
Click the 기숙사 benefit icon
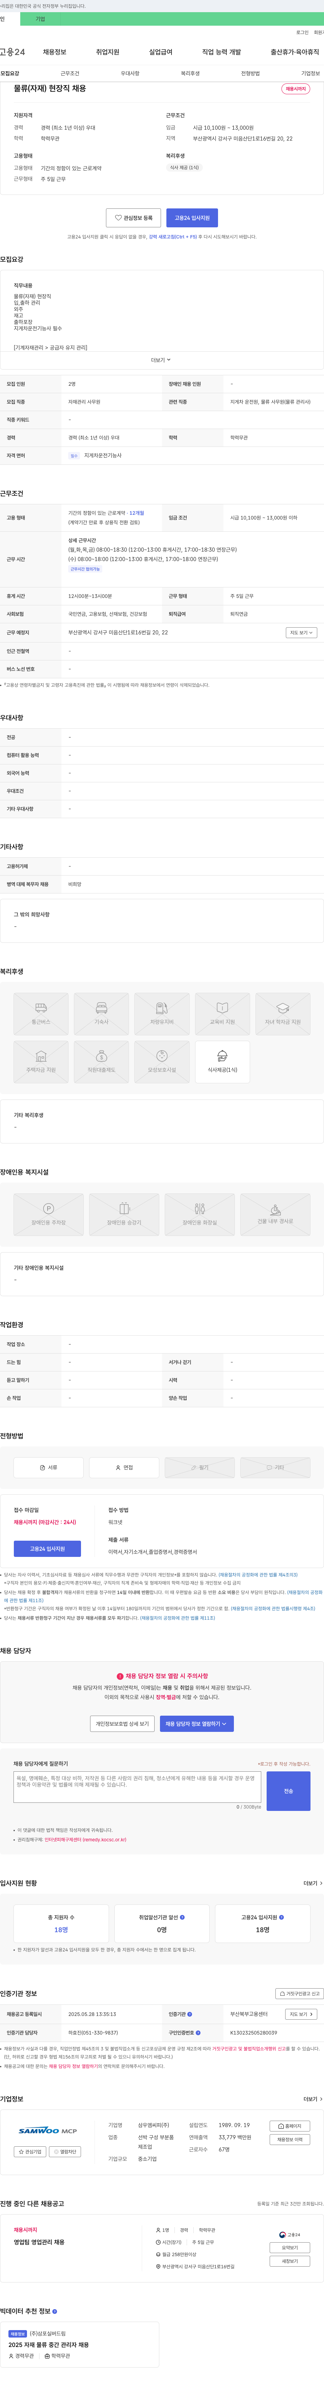click(x=102, y=1014)
